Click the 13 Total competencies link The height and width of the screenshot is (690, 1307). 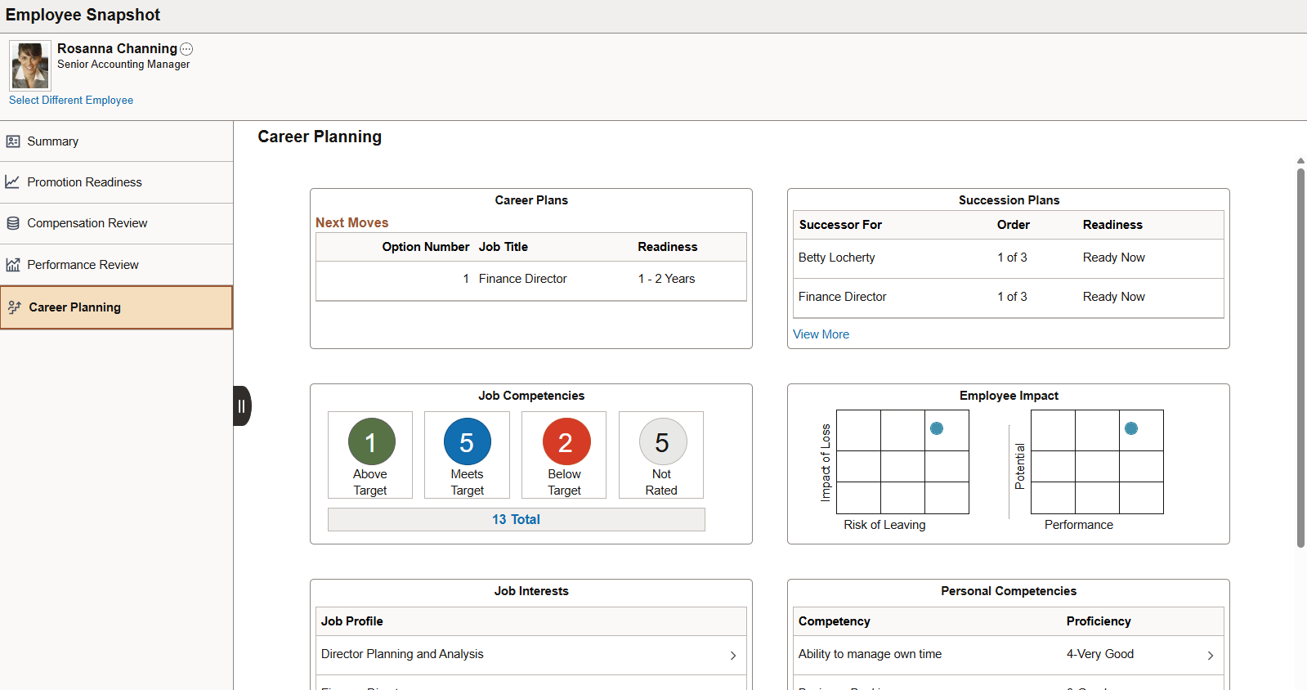click(516, 519)
